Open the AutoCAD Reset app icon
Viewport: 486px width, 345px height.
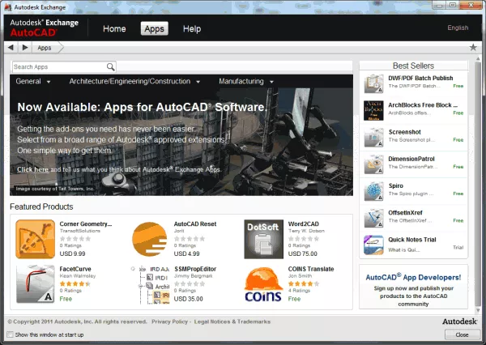pyautogui.click(x=149, y=239)
